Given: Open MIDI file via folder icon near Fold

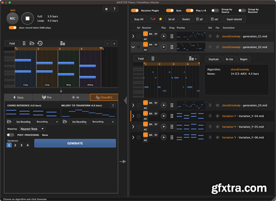Looking at the screenshot, I should click(32, 44).
